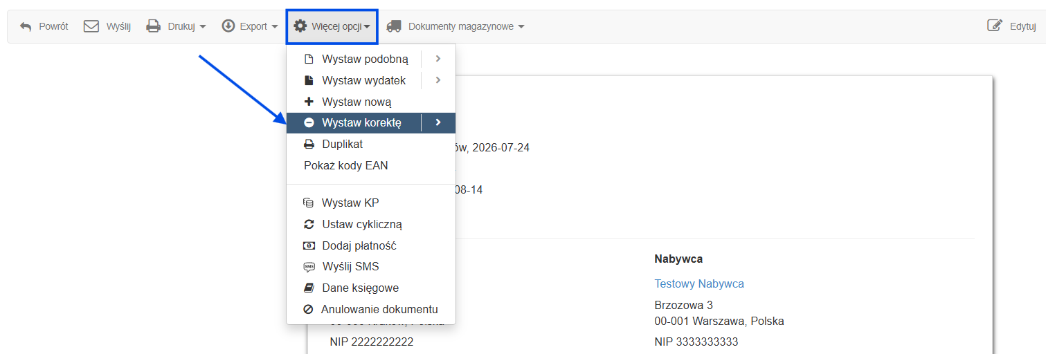Collapse the Więcej opcji dropdown caret

point(368,27)
